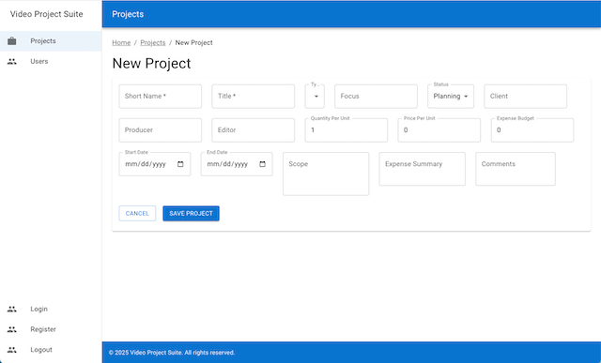Choose Logout in the sidebar
This screenshot has width=601, height=363.
[x=51, y=350]
